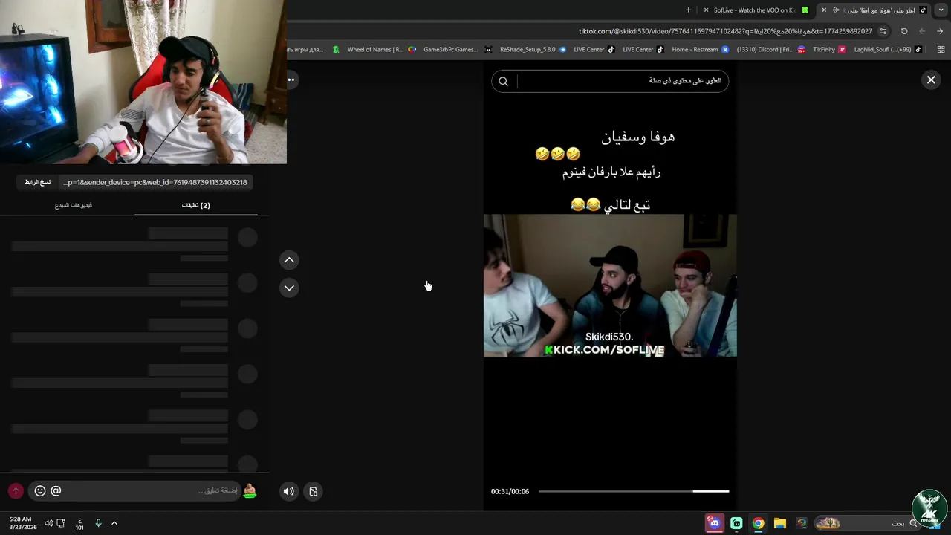The height and width of the screenshot is (535, 951).
Task: Open the clock showing 5:28 AM
Action: click(x=22, y=523)
